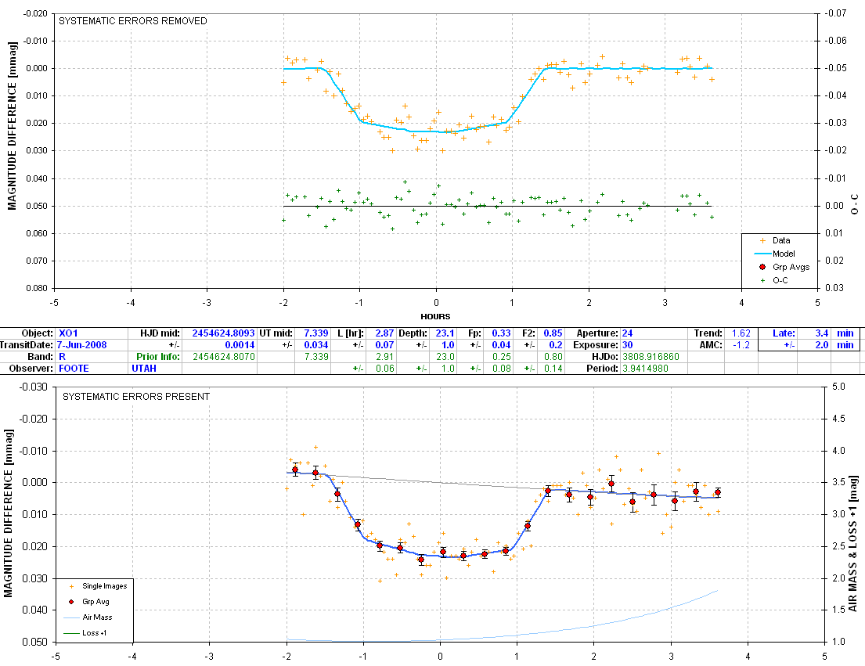Click the 'Period:' label
Image resolution: width=865 pixels, height=666 pixels.
click(x=602, y=369)
